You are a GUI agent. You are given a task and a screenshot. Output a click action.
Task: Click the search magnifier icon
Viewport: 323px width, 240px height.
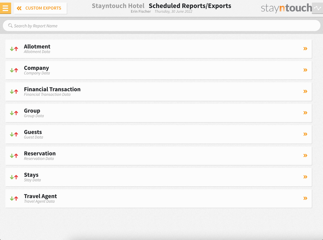[x=10, y=26]
